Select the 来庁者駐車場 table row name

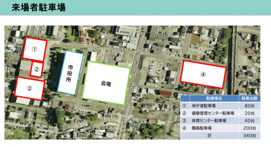[x=204, y=106]
